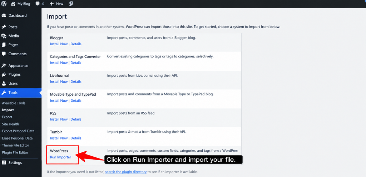Image resolution: width=366 pixels, height=177 pixels.
Task: Click search the plugin directory link
Action: 126,172
